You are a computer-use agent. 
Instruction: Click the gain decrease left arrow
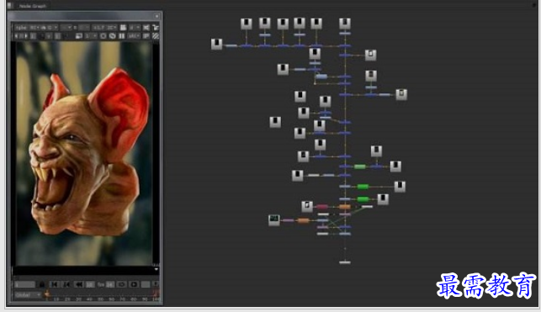coord(17,36)
